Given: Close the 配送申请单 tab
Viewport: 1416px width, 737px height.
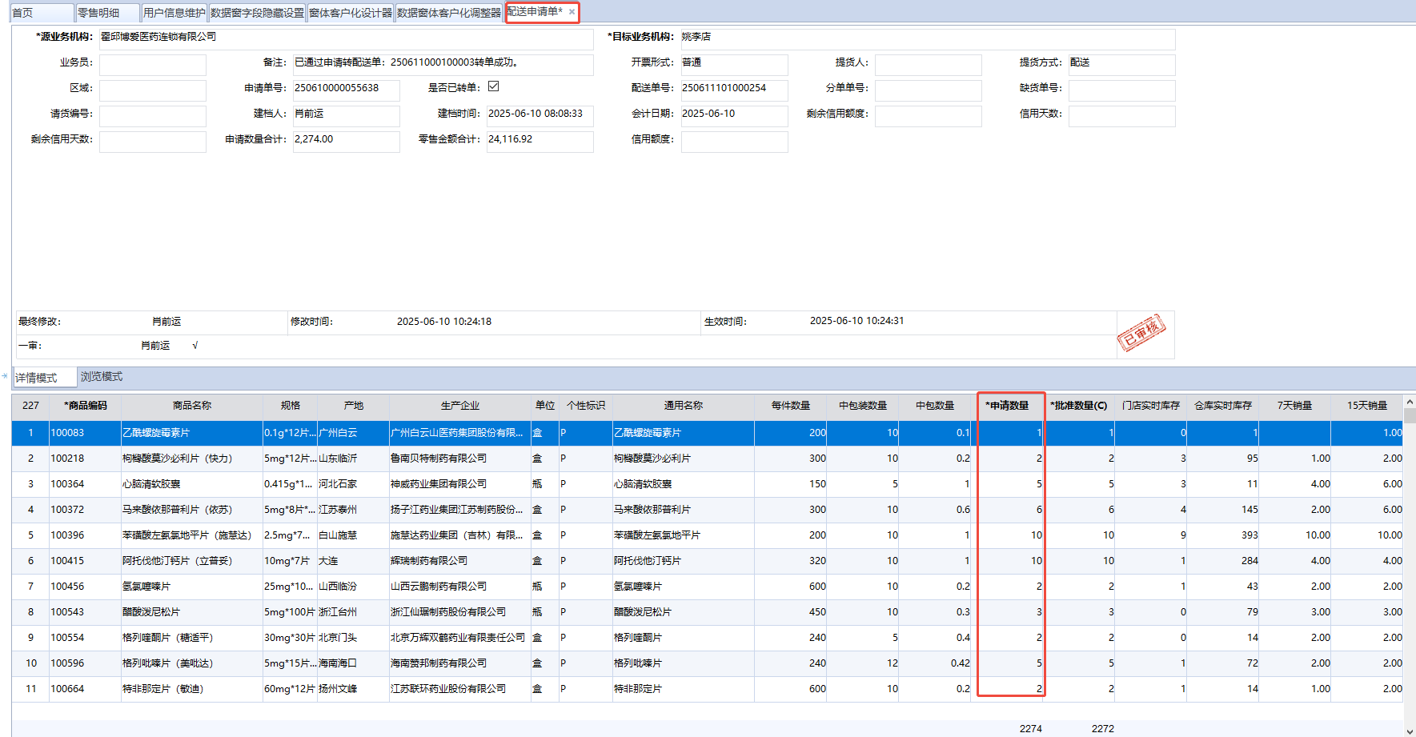Looking at the screenshot, I should coord(572,12).
